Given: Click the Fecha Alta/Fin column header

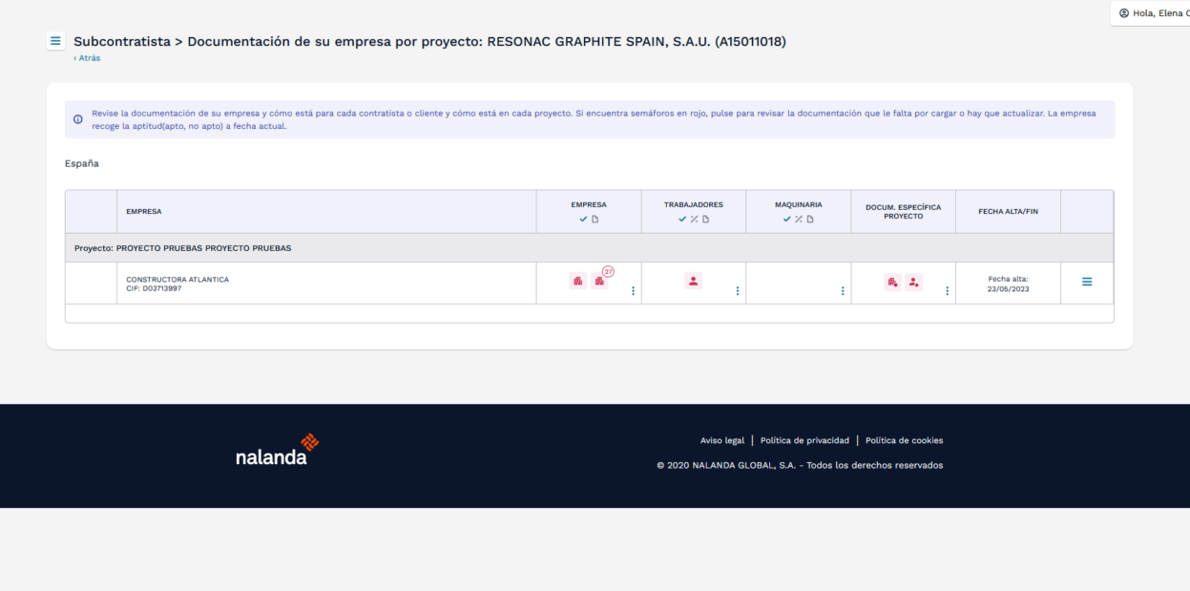Looking at the screenshot, I should [1008, 211].
